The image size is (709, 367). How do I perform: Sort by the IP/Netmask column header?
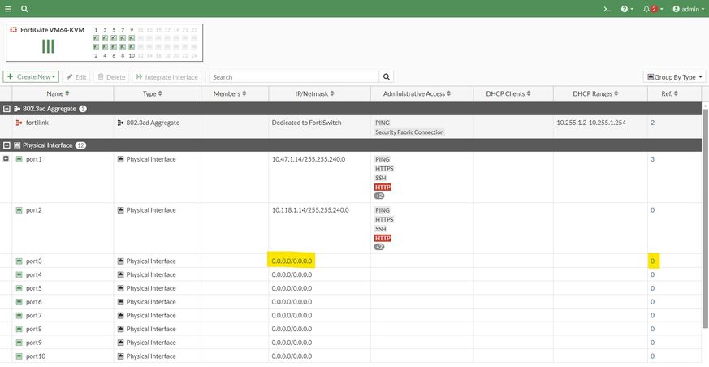(315, 93)
